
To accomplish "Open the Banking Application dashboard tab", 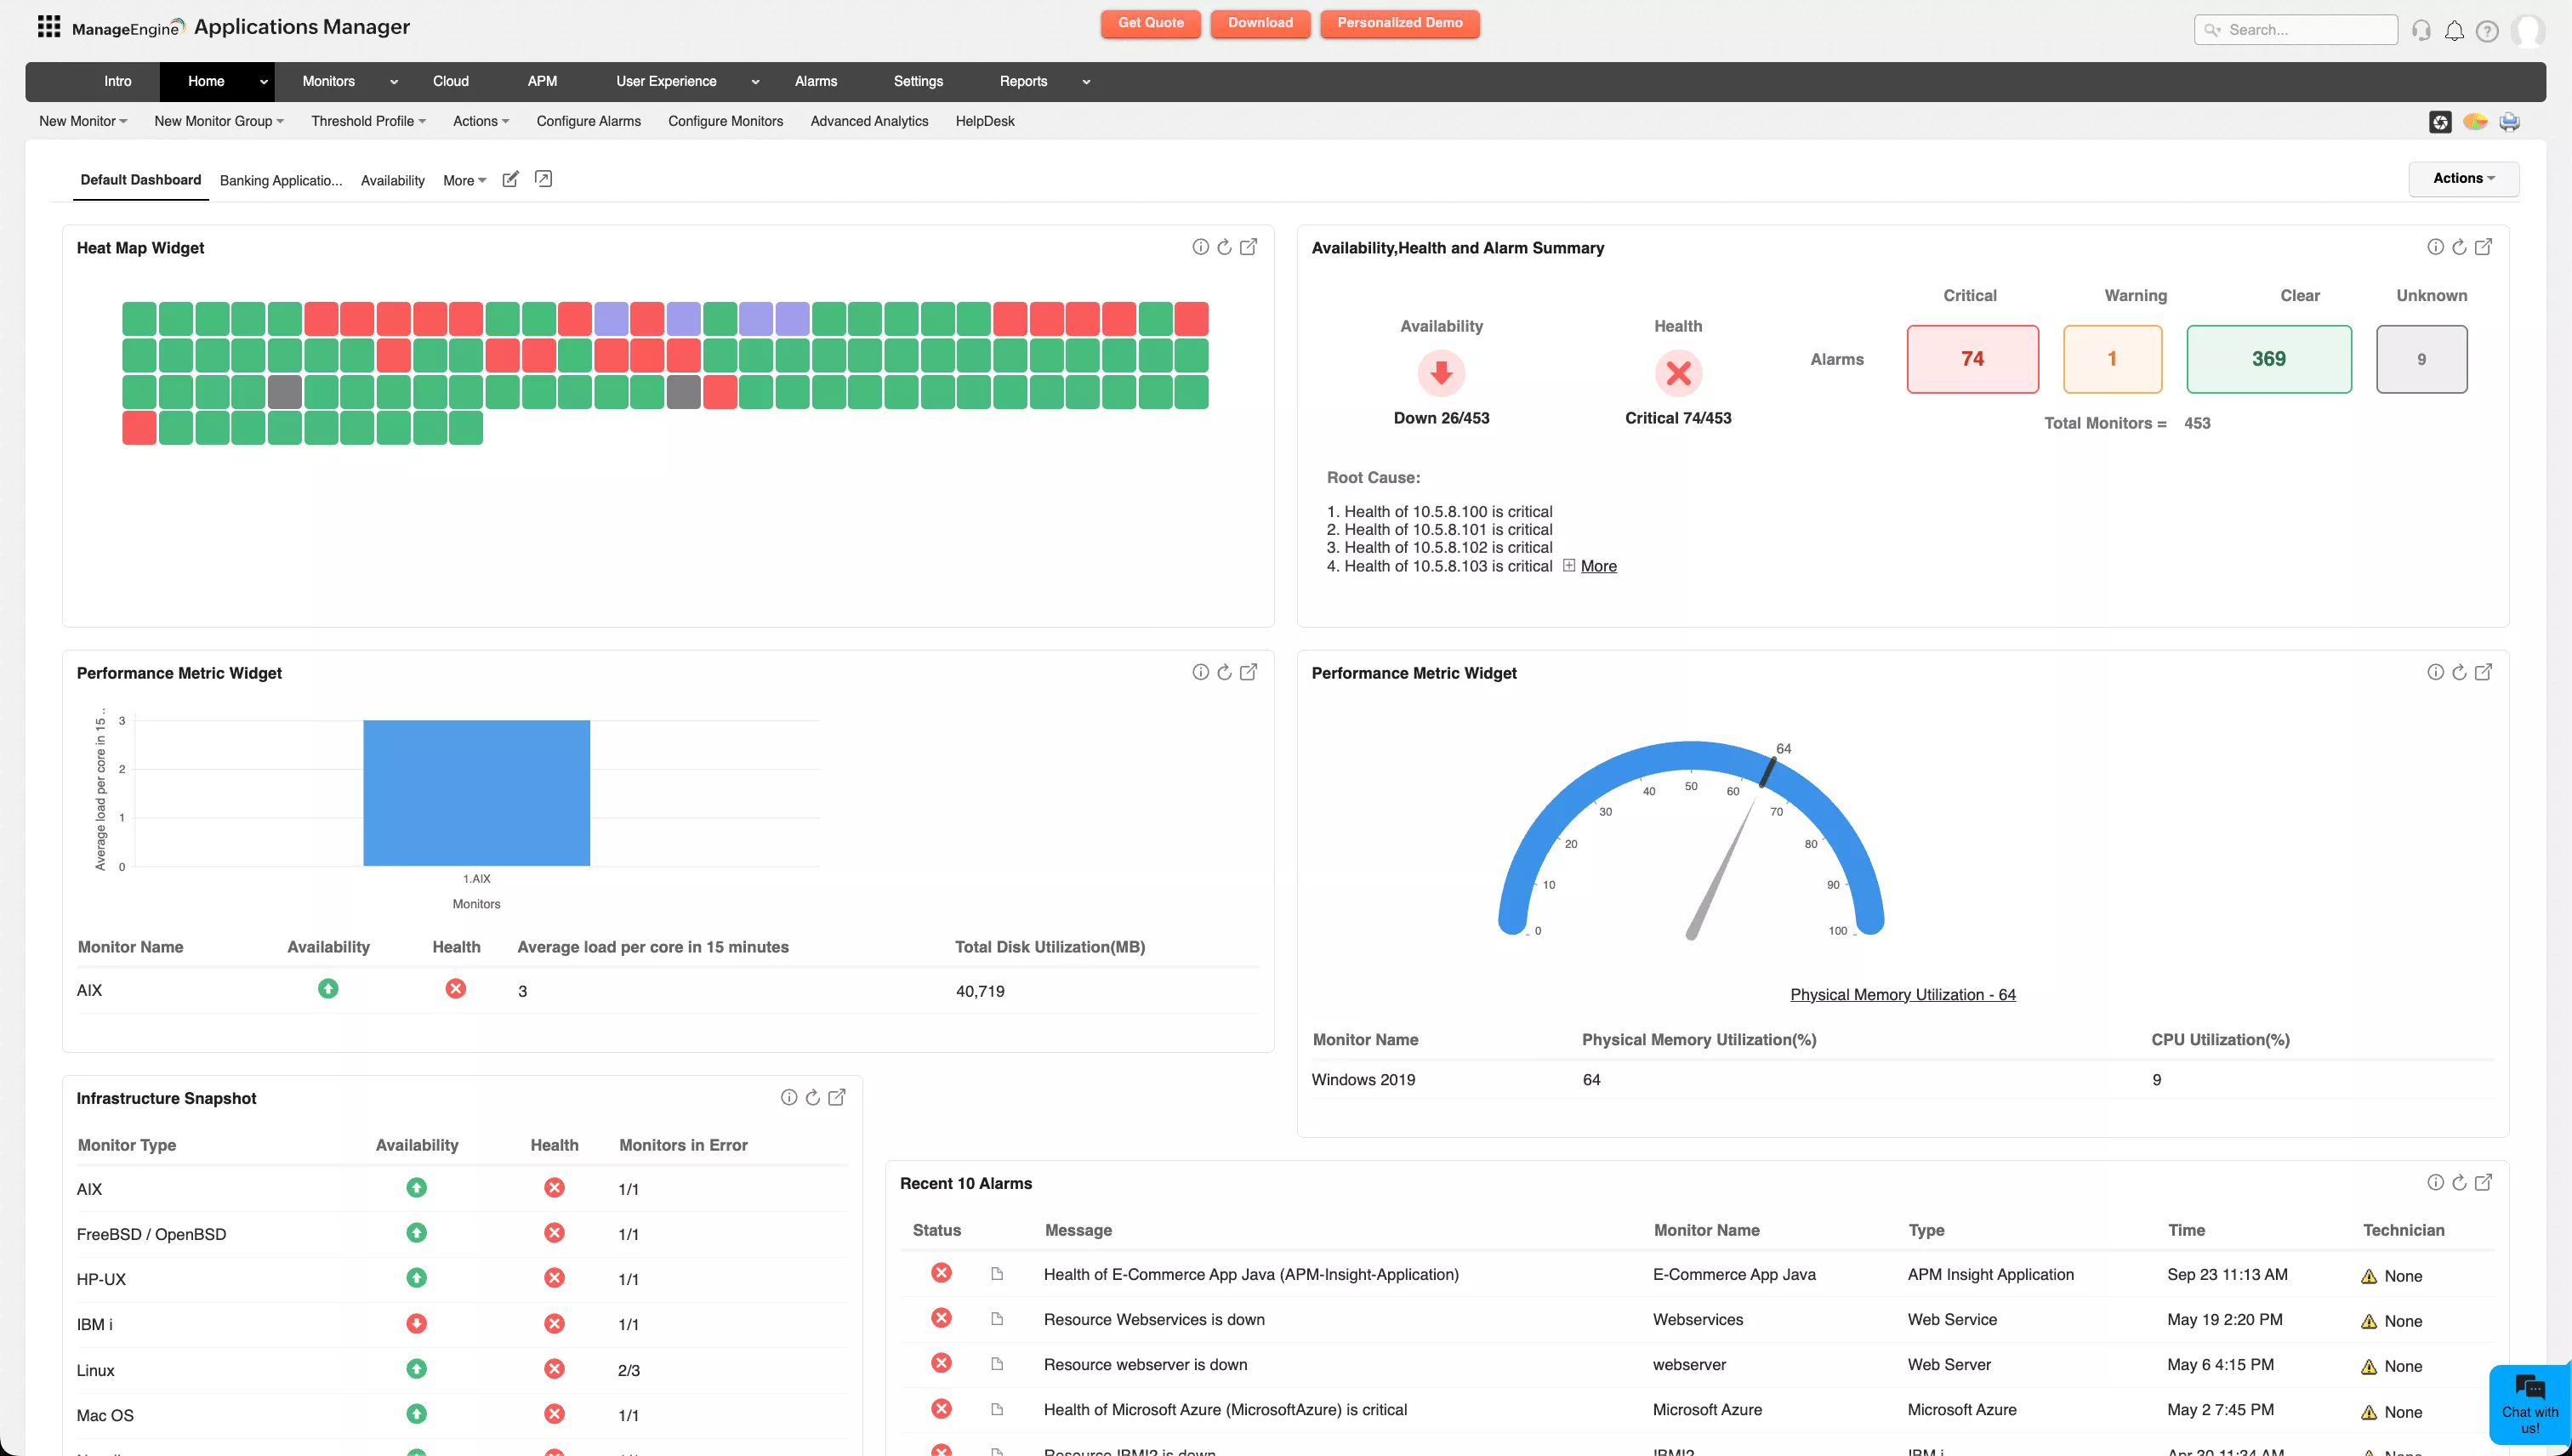I will pos(280,180).
